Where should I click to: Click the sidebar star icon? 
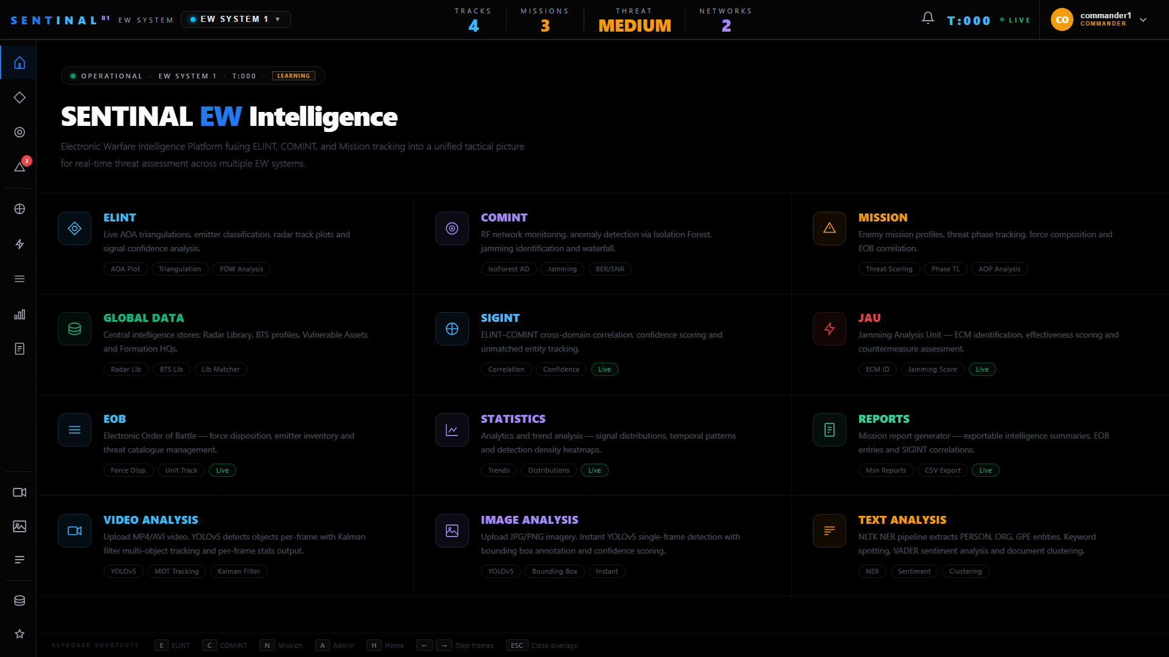[x=19, y=634]
